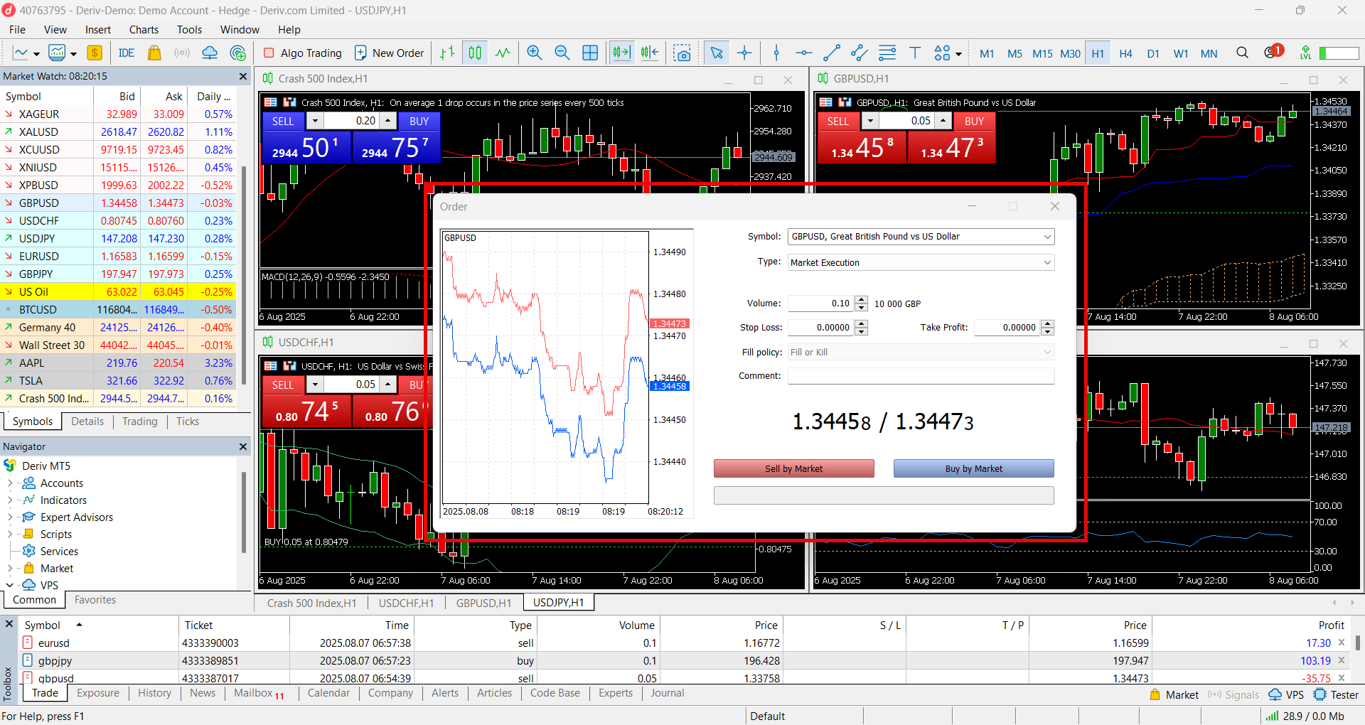
Task: Toggle chart auto scroll to end
Action: [621, 53]
